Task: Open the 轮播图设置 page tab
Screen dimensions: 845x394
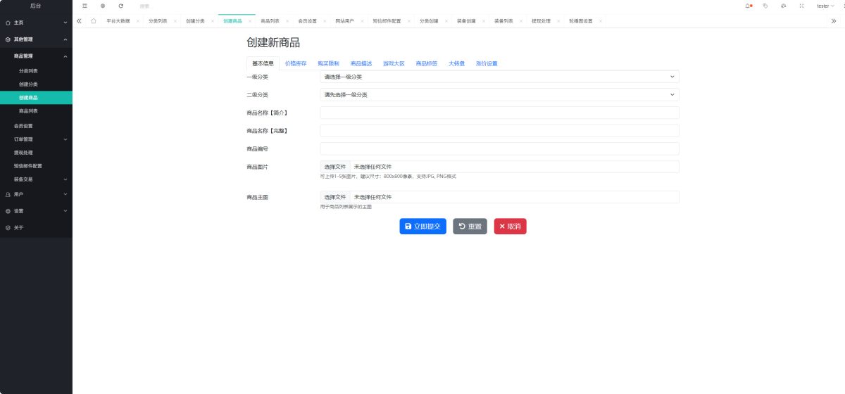Action: 581,21
